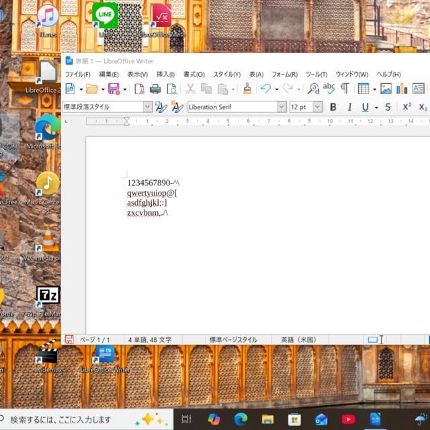Open the 挿入(I) menu
This screenshot has width=430, height=430.
point(165,75)
